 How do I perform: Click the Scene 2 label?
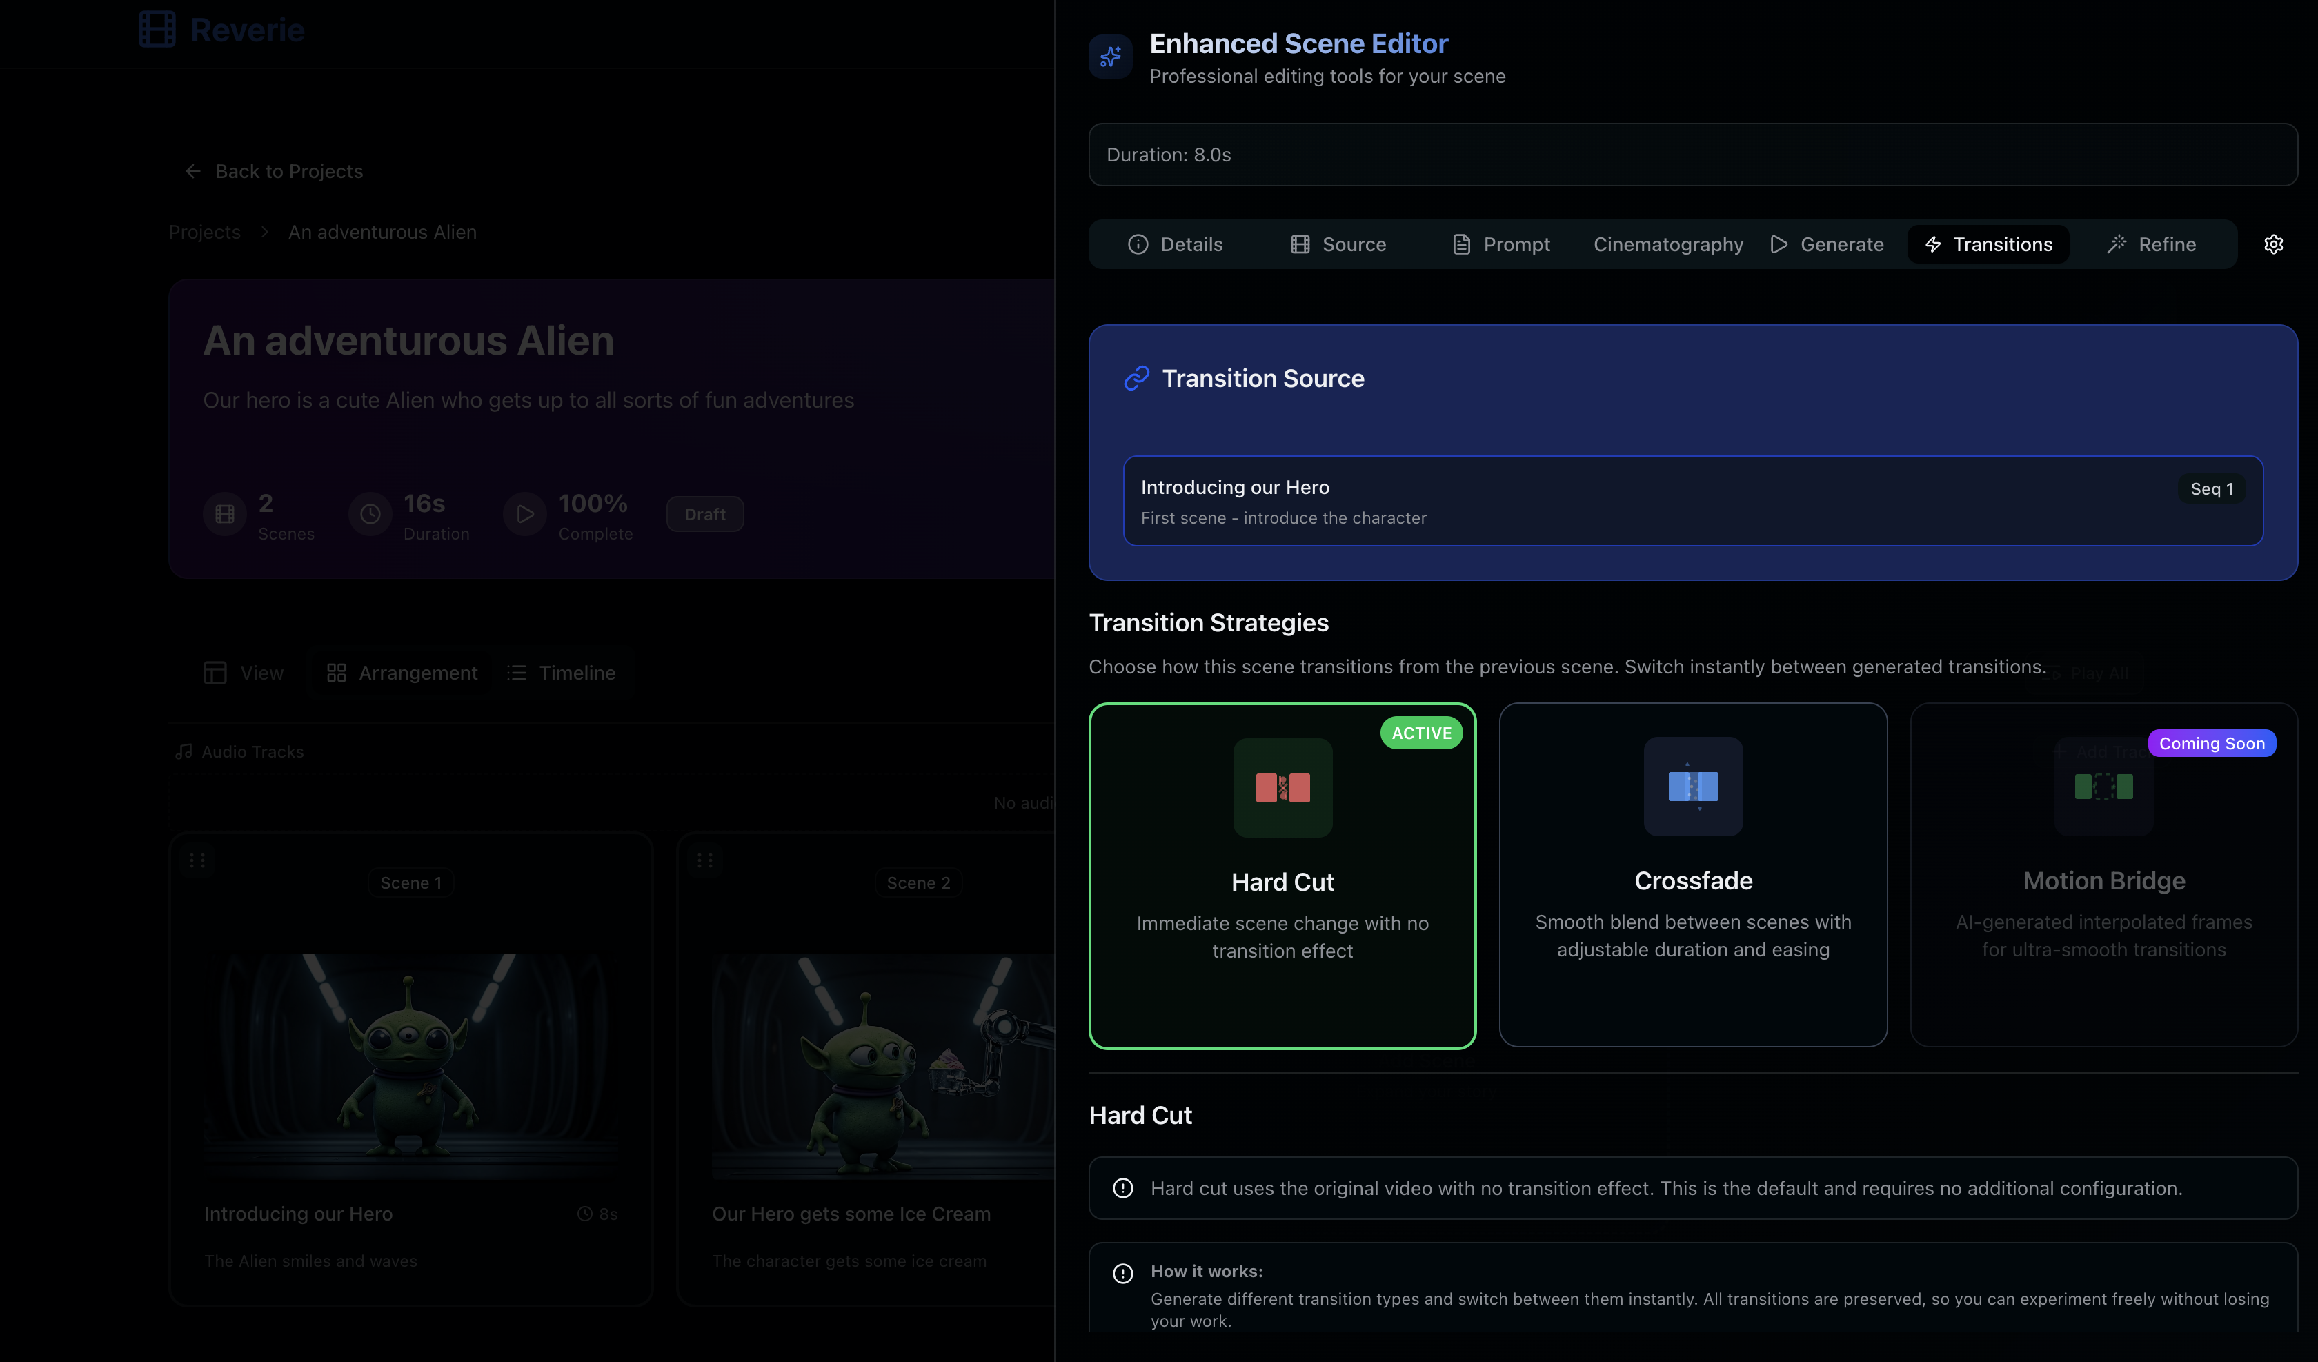tap(918, 882)
